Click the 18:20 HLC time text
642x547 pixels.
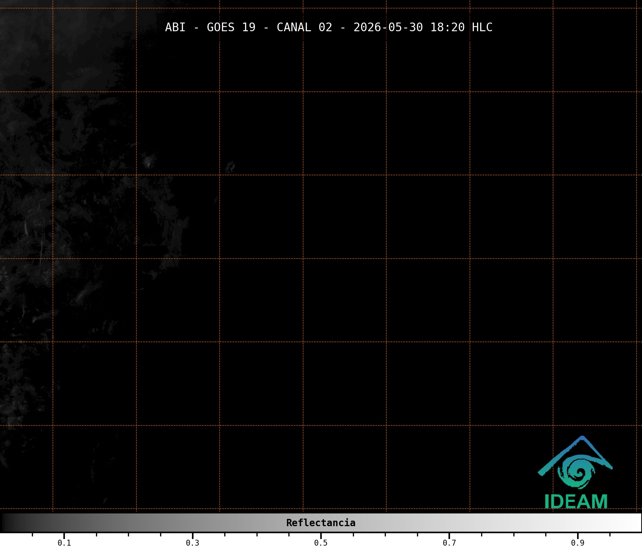(x=461, y=27)
